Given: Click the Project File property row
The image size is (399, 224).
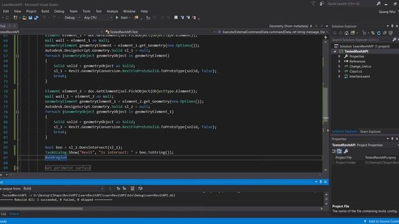Looking at the screenshot, I should point(365,157).
